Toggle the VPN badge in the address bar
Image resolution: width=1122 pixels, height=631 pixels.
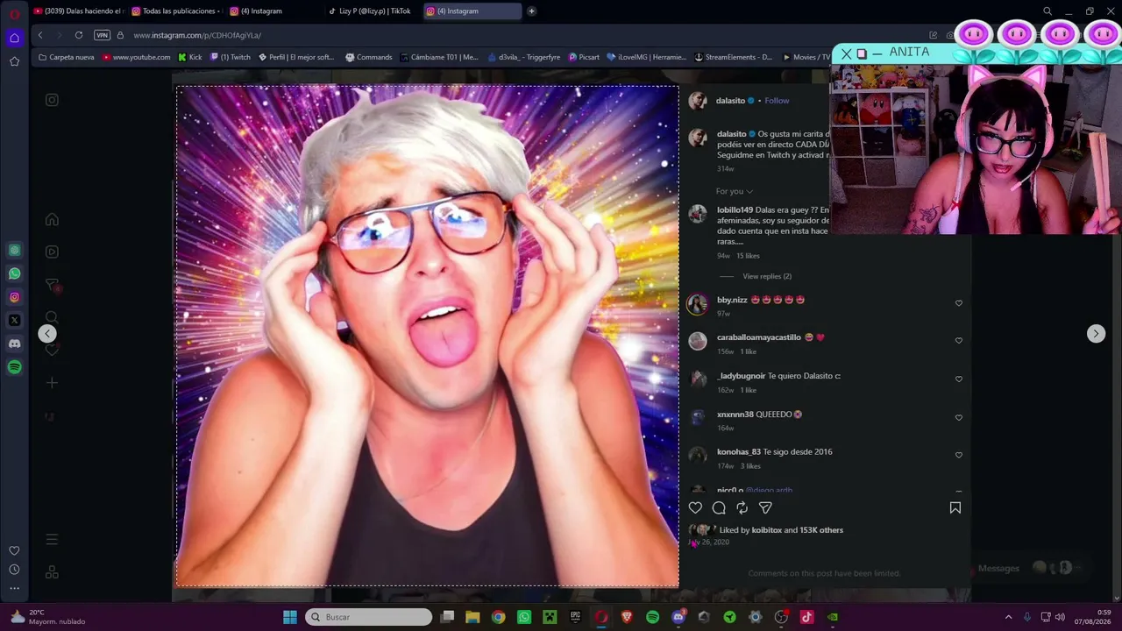[103, 35]
